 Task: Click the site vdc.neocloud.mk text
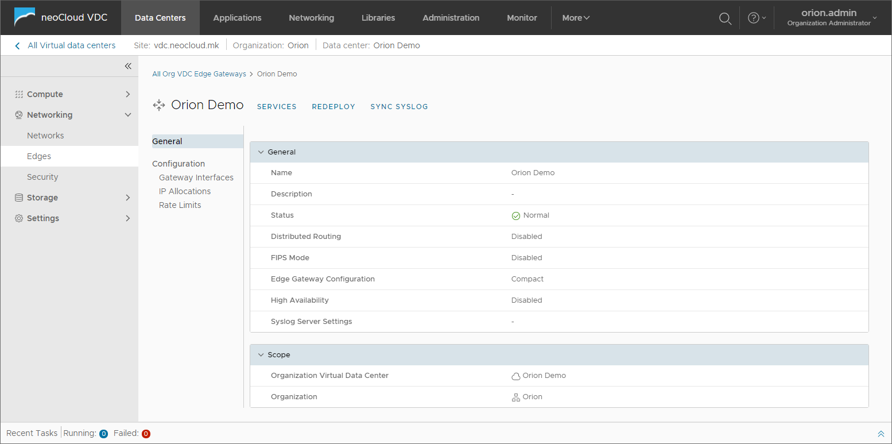187,45
